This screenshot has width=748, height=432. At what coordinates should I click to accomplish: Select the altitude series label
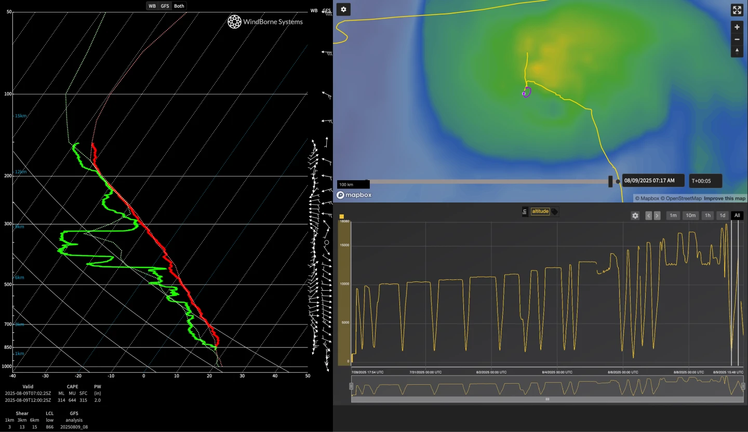(540, 211)
